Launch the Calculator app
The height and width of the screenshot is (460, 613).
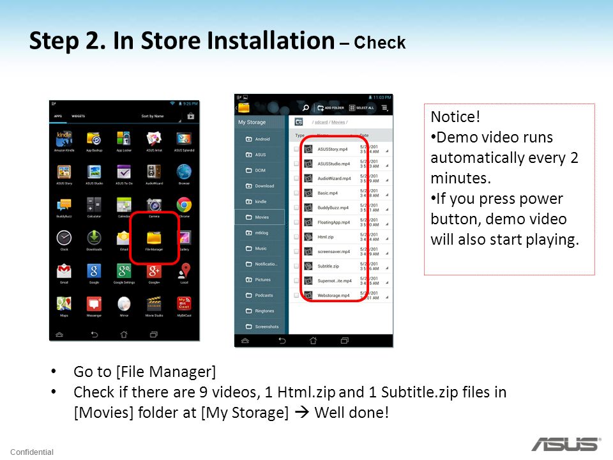tap(94, 204)
